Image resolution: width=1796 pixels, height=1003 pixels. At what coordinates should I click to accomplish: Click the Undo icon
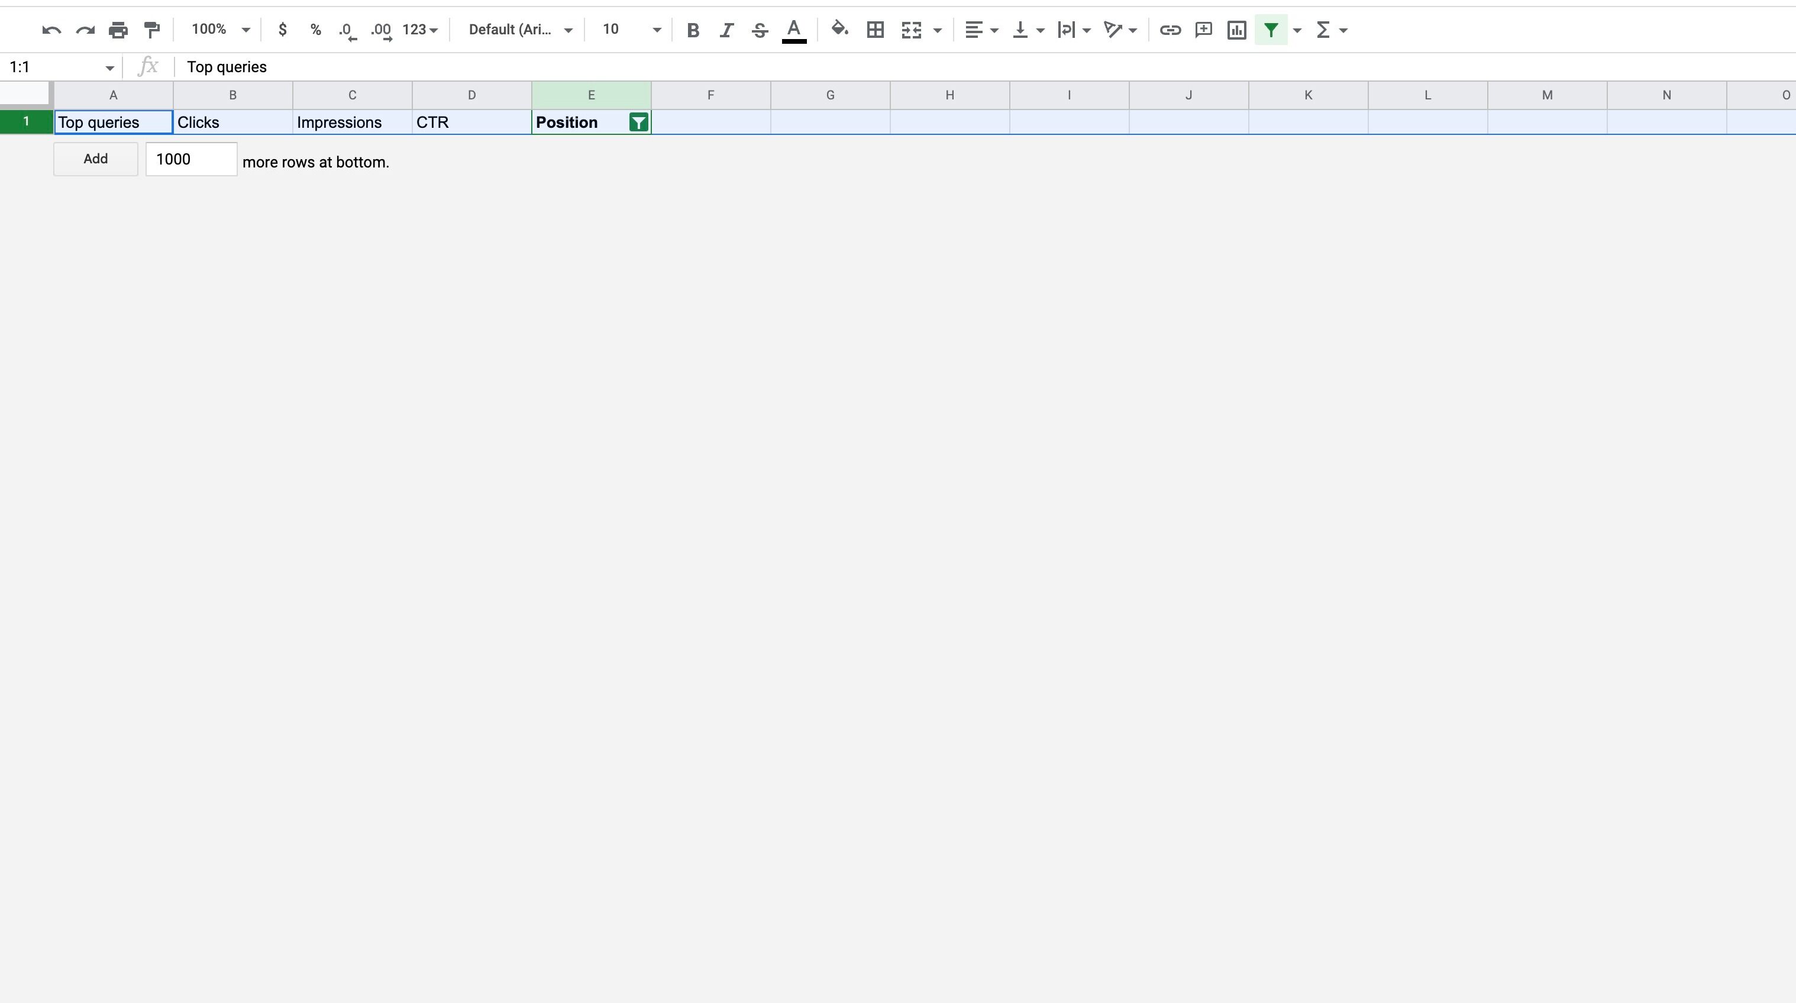pos(51,30)
